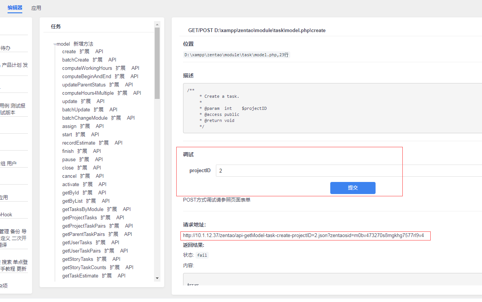Open 产品计划 in the left sidebar
The width and height of the screenshot is (482, 302).
(11, 65)
